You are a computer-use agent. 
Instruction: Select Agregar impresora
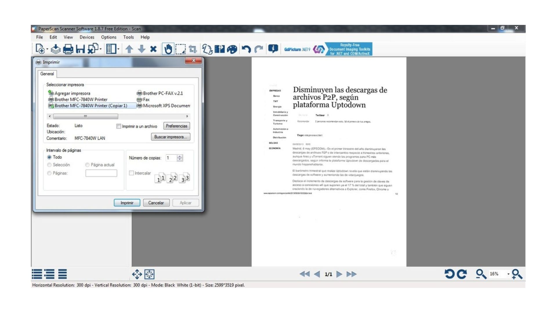[x=69, y=93]
